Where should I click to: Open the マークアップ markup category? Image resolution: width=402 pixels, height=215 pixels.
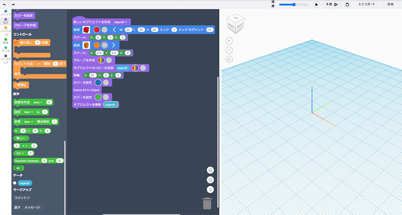pos(6,59)
